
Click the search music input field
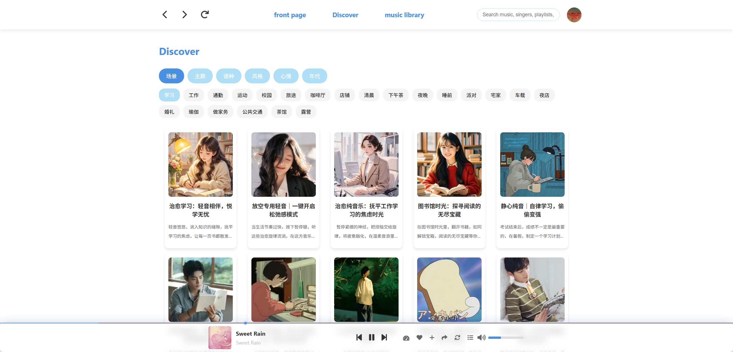pyautogui.click(x=518, y=15)
